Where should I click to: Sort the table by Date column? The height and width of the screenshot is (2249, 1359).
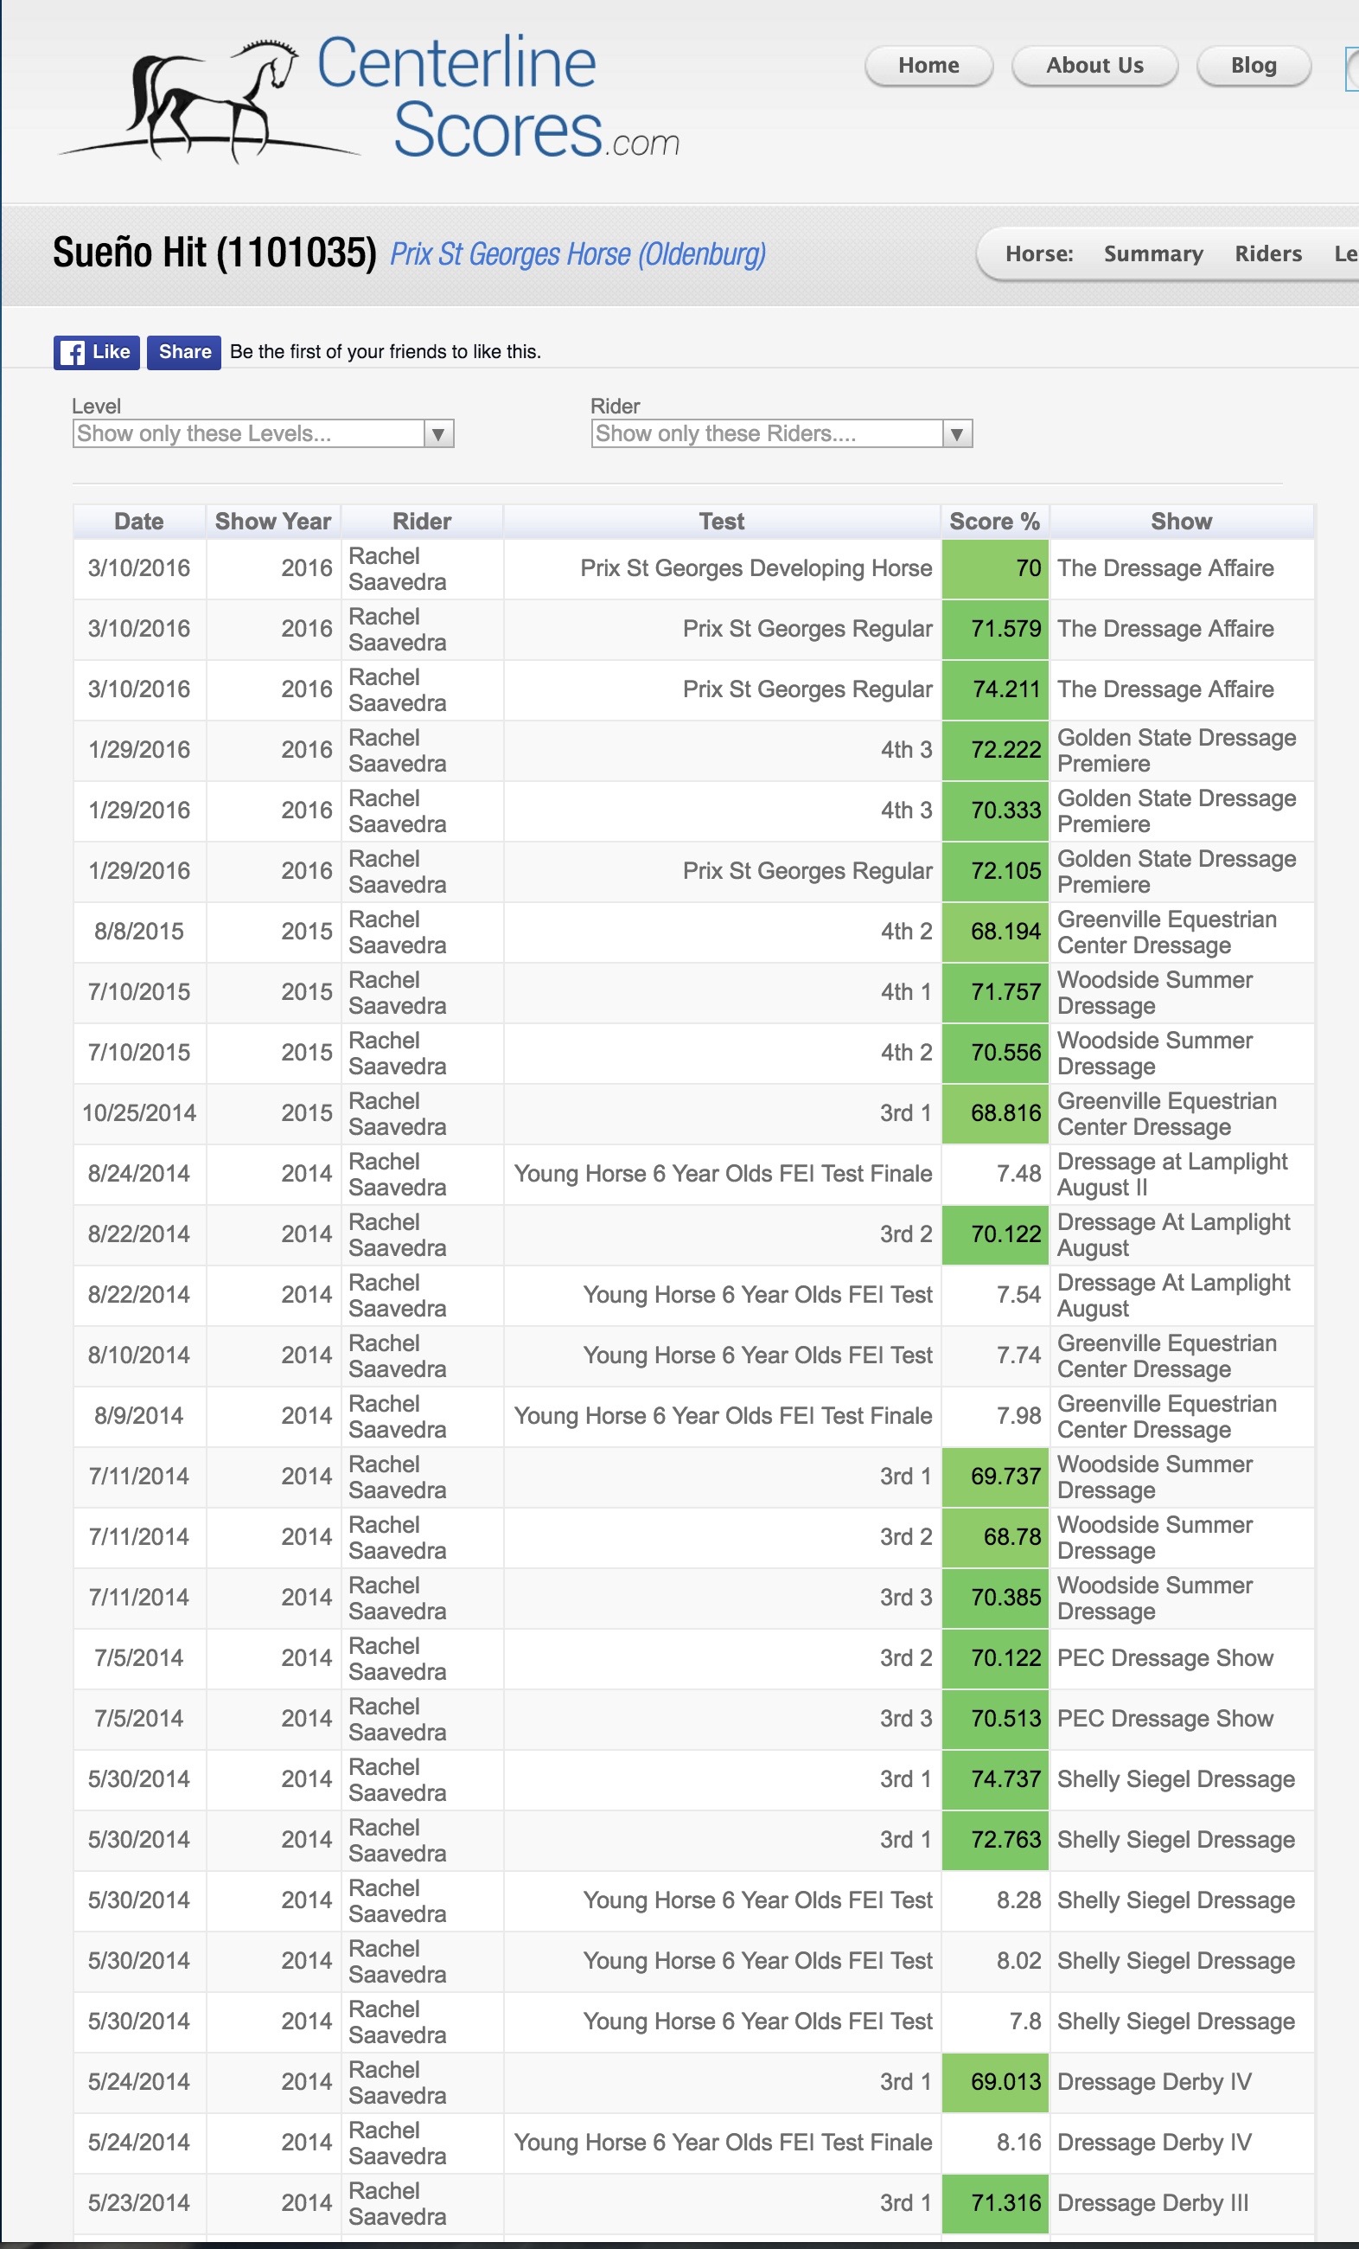pyautogui.click(x=138, y=522)
